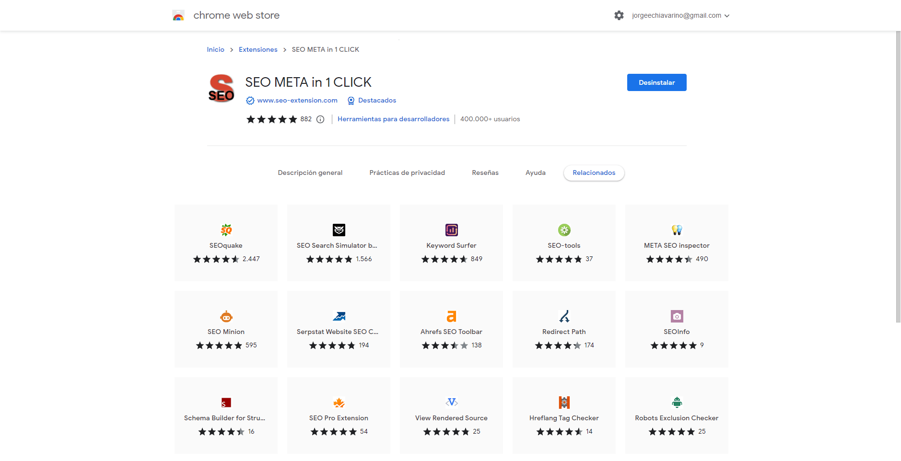901x461 pixels.
Task: Open META SEO inspector title text
Action: click(x=677, y=245)
